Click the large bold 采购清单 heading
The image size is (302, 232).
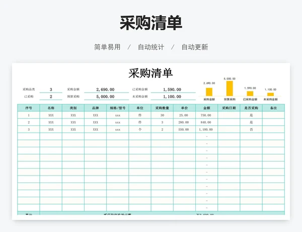[x=151, y=23]
